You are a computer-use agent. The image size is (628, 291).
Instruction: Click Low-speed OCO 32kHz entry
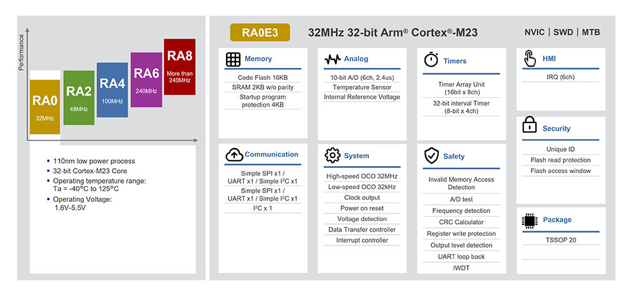(362, 187)
